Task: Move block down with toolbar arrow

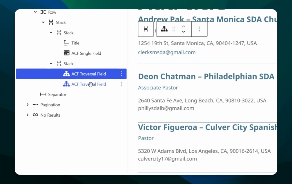Action: tap(184, 31)
